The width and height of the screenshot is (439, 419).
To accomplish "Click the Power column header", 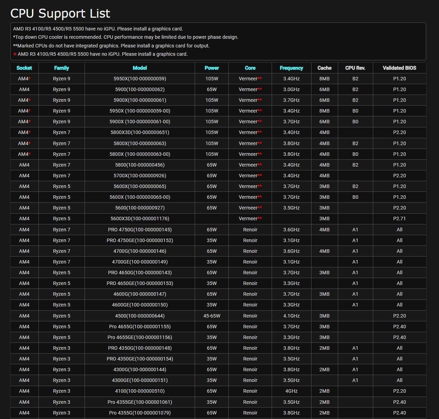I will [212, 68].
